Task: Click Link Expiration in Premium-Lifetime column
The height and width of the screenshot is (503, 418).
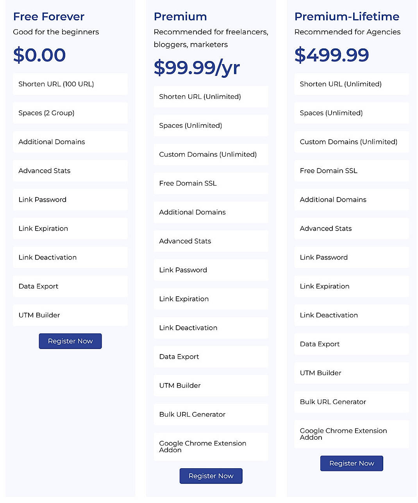Action: [x=351, y=286]
